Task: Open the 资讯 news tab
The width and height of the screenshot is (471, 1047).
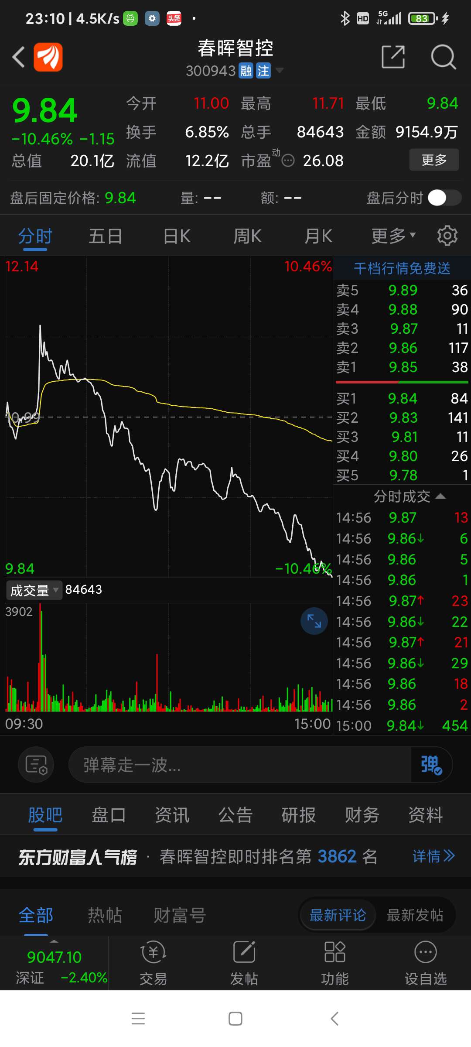Action: pos(172,815)
